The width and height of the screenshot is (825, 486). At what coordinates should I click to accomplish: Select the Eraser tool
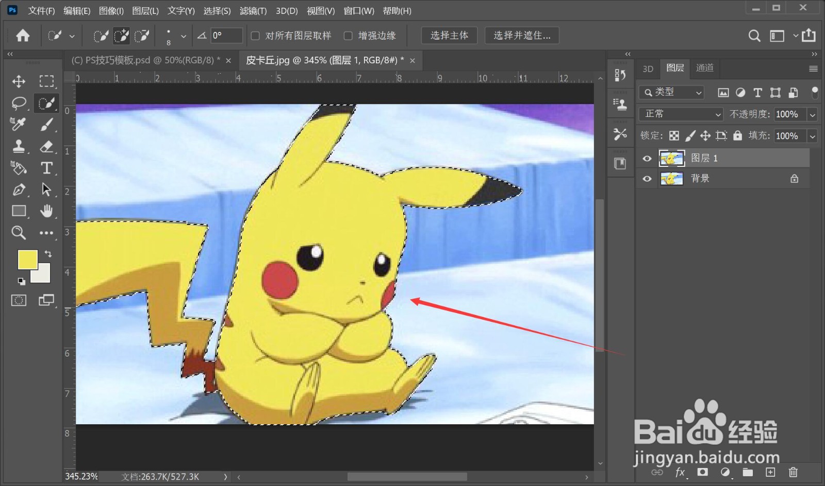pos(46,146)
